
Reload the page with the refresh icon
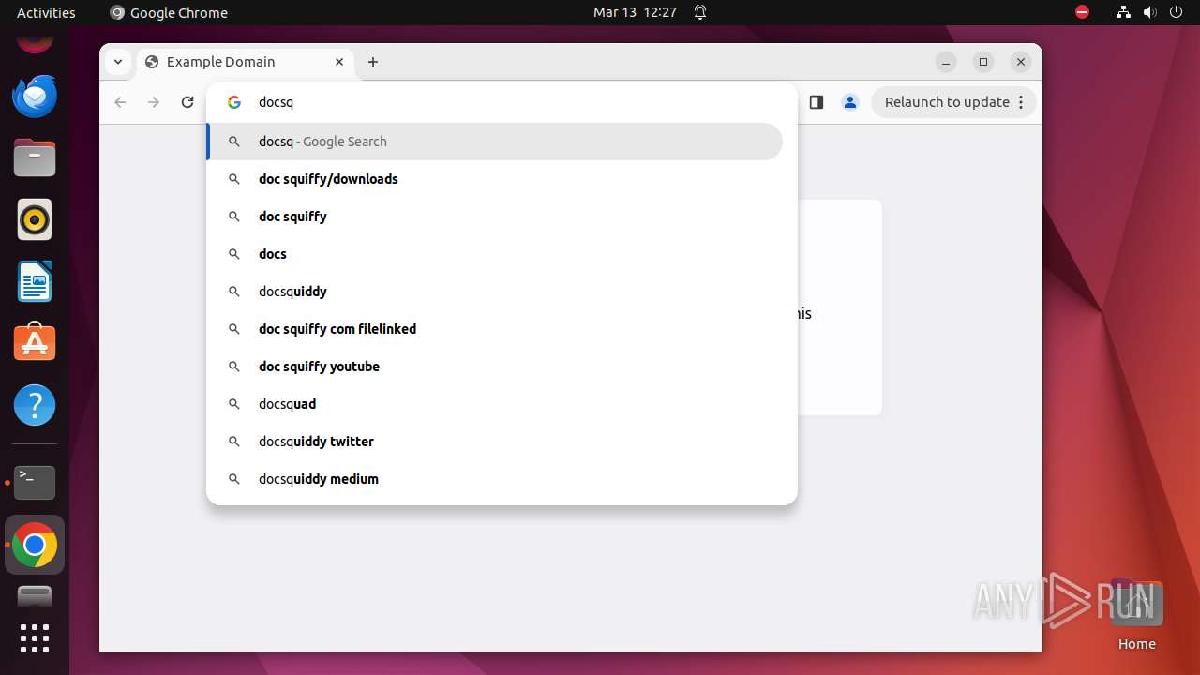click(187, 102)
